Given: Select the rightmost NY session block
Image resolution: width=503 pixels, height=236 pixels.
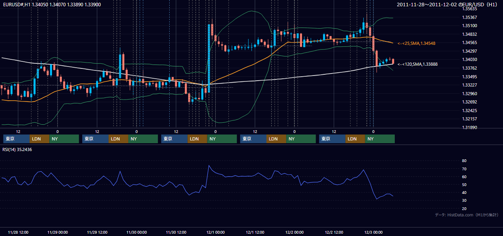Looking at the screenshot, I should pyautogui.click(x=380, y=139).
